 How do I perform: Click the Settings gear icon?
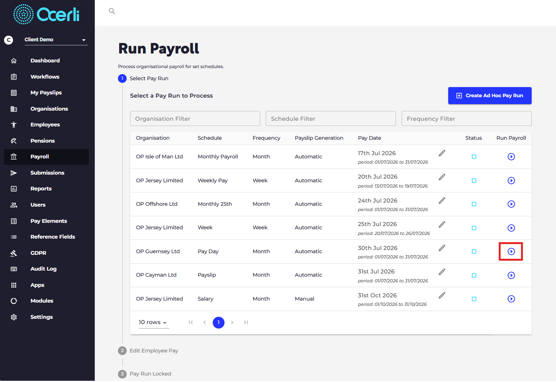(x=14, y=317)
